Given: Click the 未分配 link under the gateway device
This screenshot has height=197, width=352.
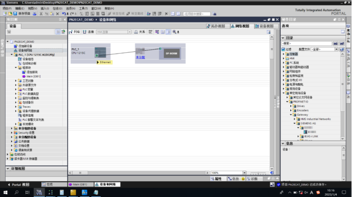Looking at the screenshot, I should pos(140,57).
